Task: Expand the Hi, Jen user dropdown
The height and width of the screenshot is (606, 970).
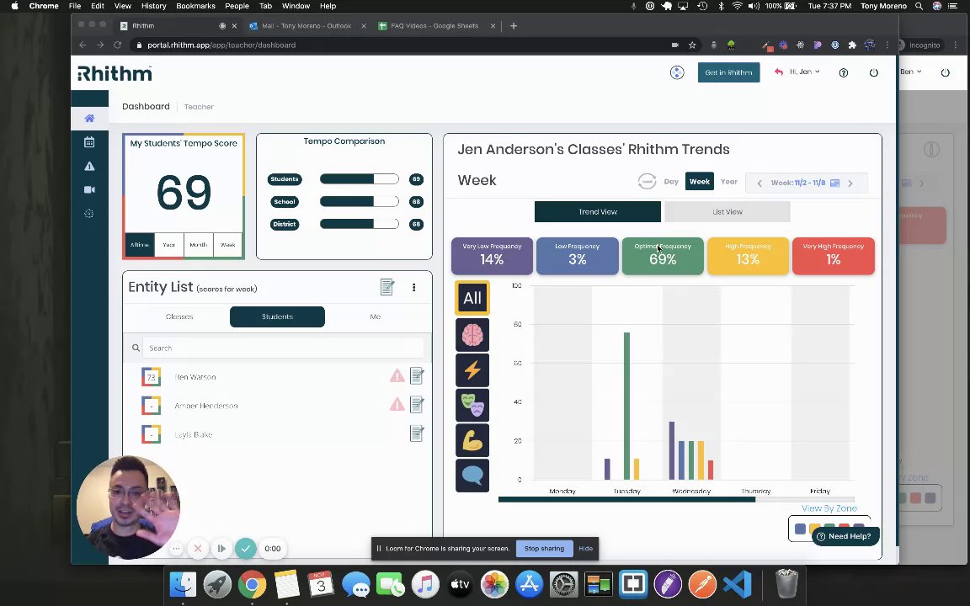Action: 804,72
